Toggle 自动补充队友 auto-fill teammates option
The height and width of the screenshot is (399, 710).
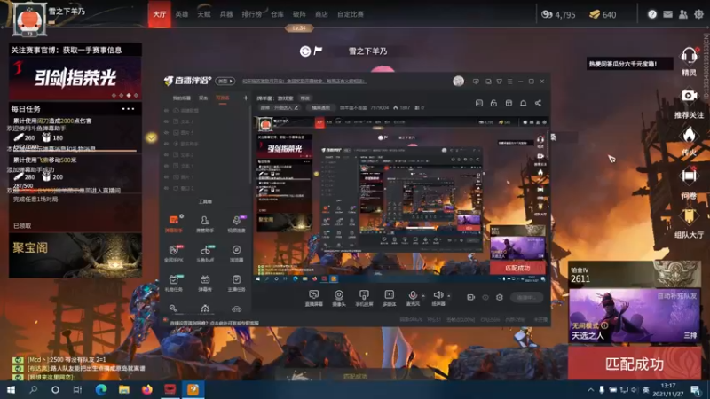[677, 296]
